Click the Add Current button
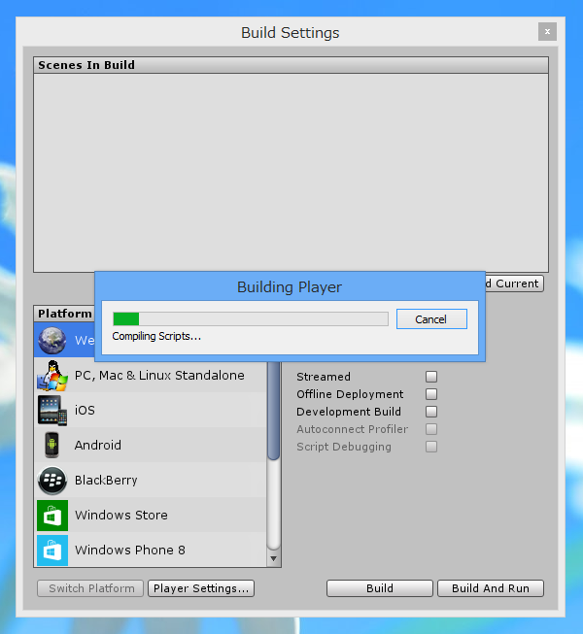 click(514, 284)
